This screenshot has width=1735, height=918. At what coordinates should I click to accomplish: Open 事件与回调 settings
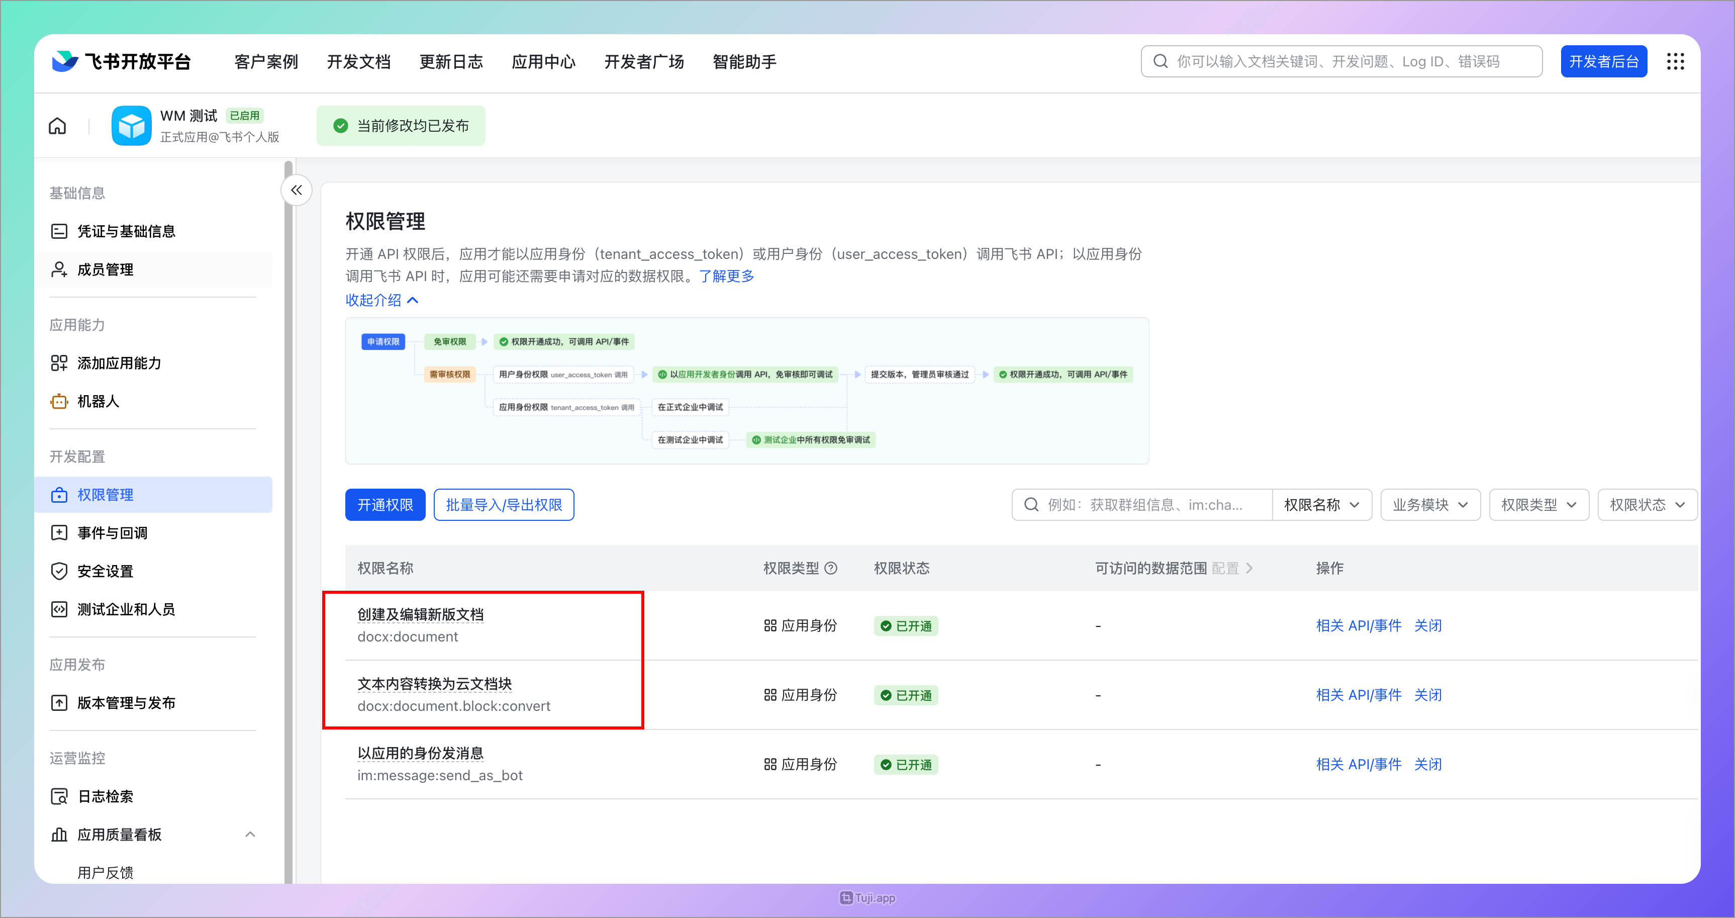[x=113, y=532]
